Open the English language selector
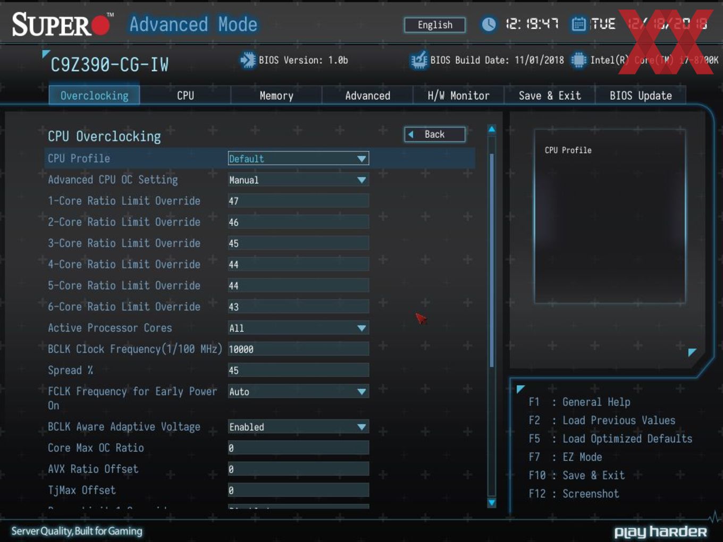Screen dimensions: 723x542 click(x=435, y=25)
